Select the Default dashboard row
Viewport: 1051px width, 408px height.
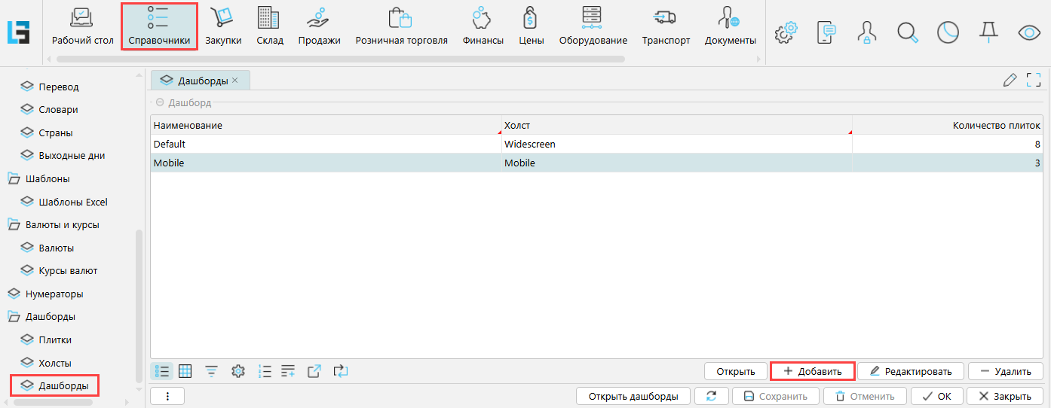[x=324, y=144]
